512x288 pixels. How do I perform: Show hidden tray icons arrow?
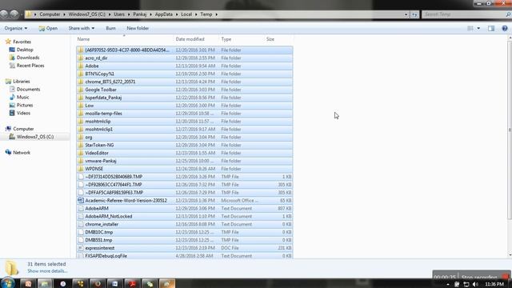(448, 285)
